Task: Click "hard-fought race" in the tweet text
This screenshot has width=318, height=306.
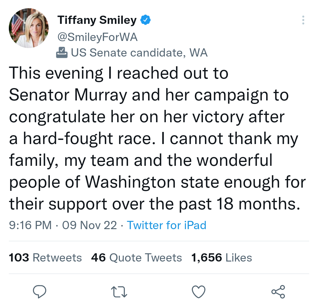Action: click(x=88, y=139)
